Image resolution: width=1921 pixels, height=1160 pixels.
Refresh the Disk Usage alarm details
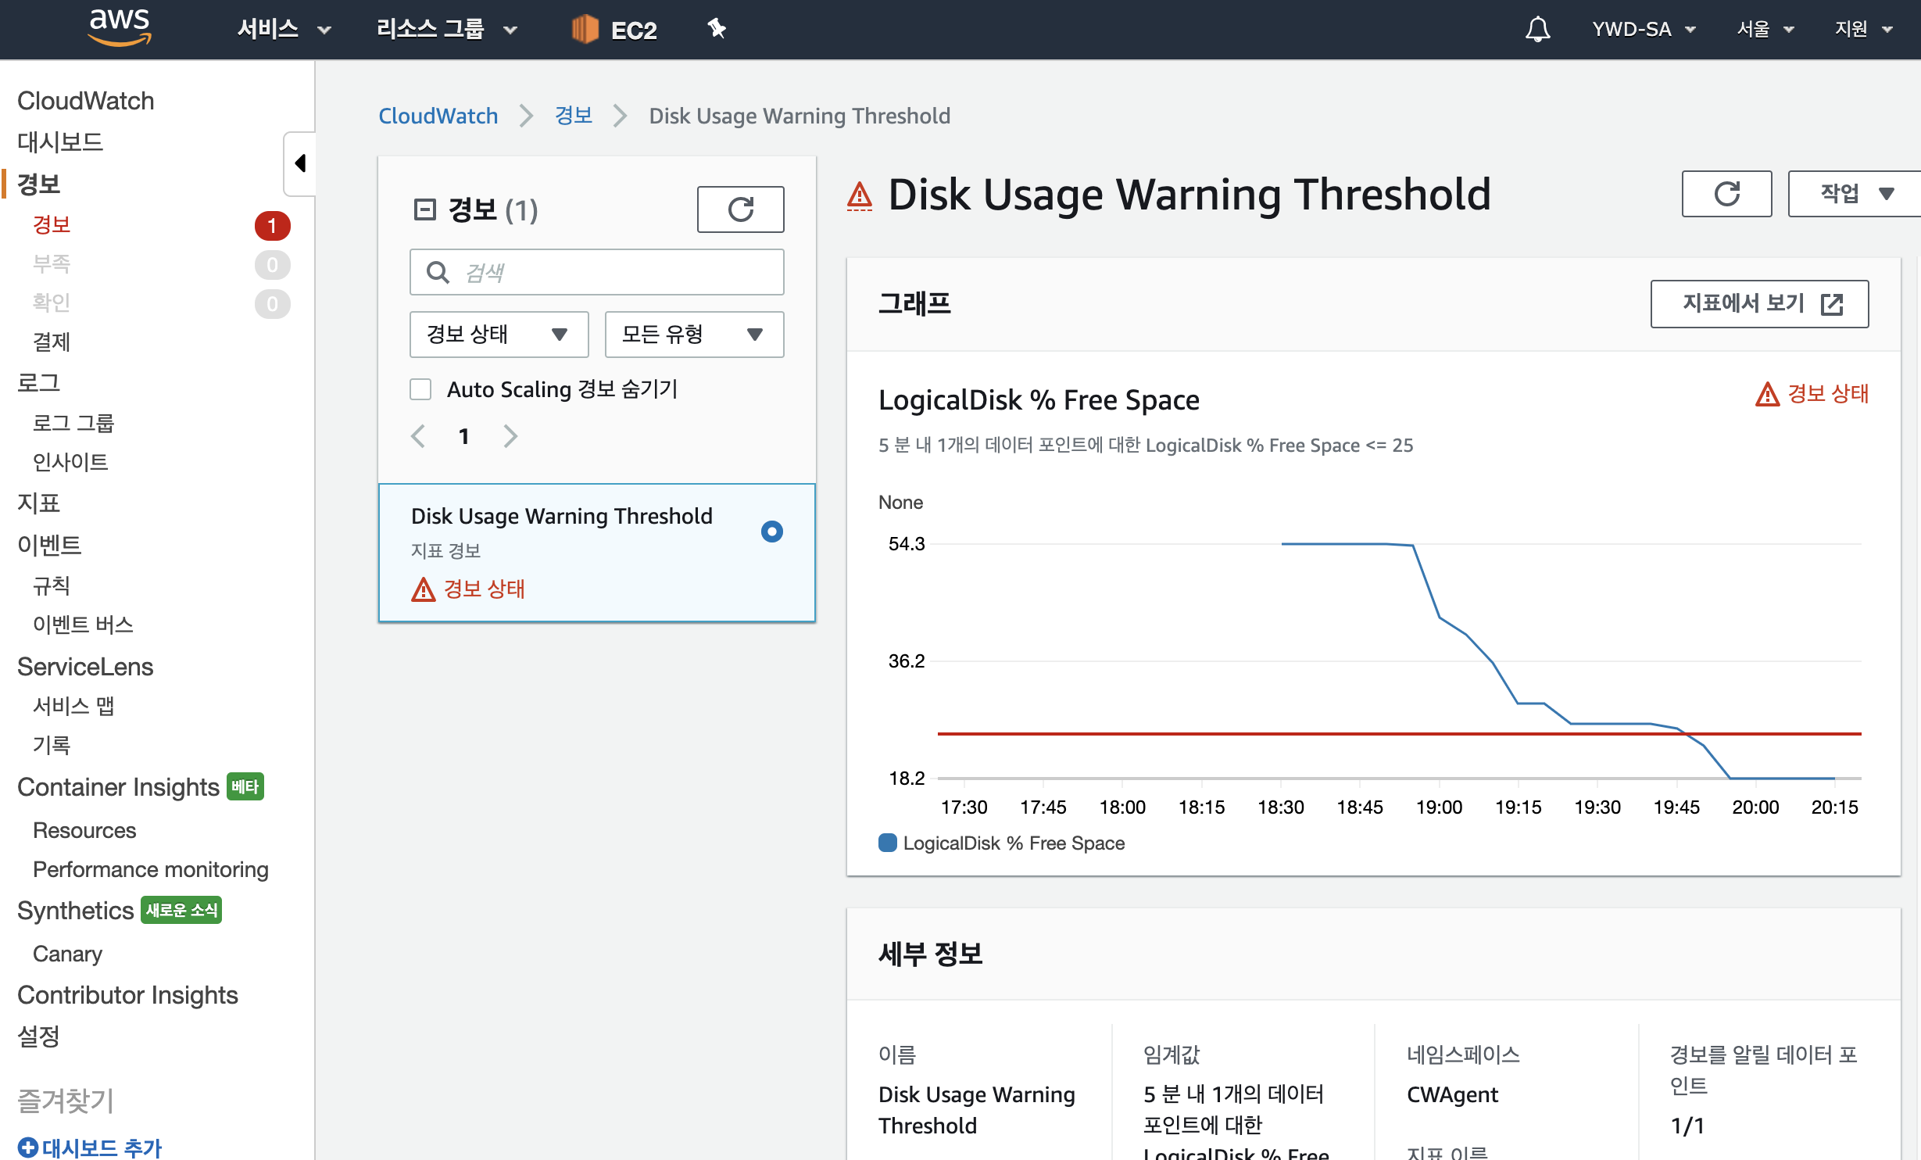(1726, 194)
